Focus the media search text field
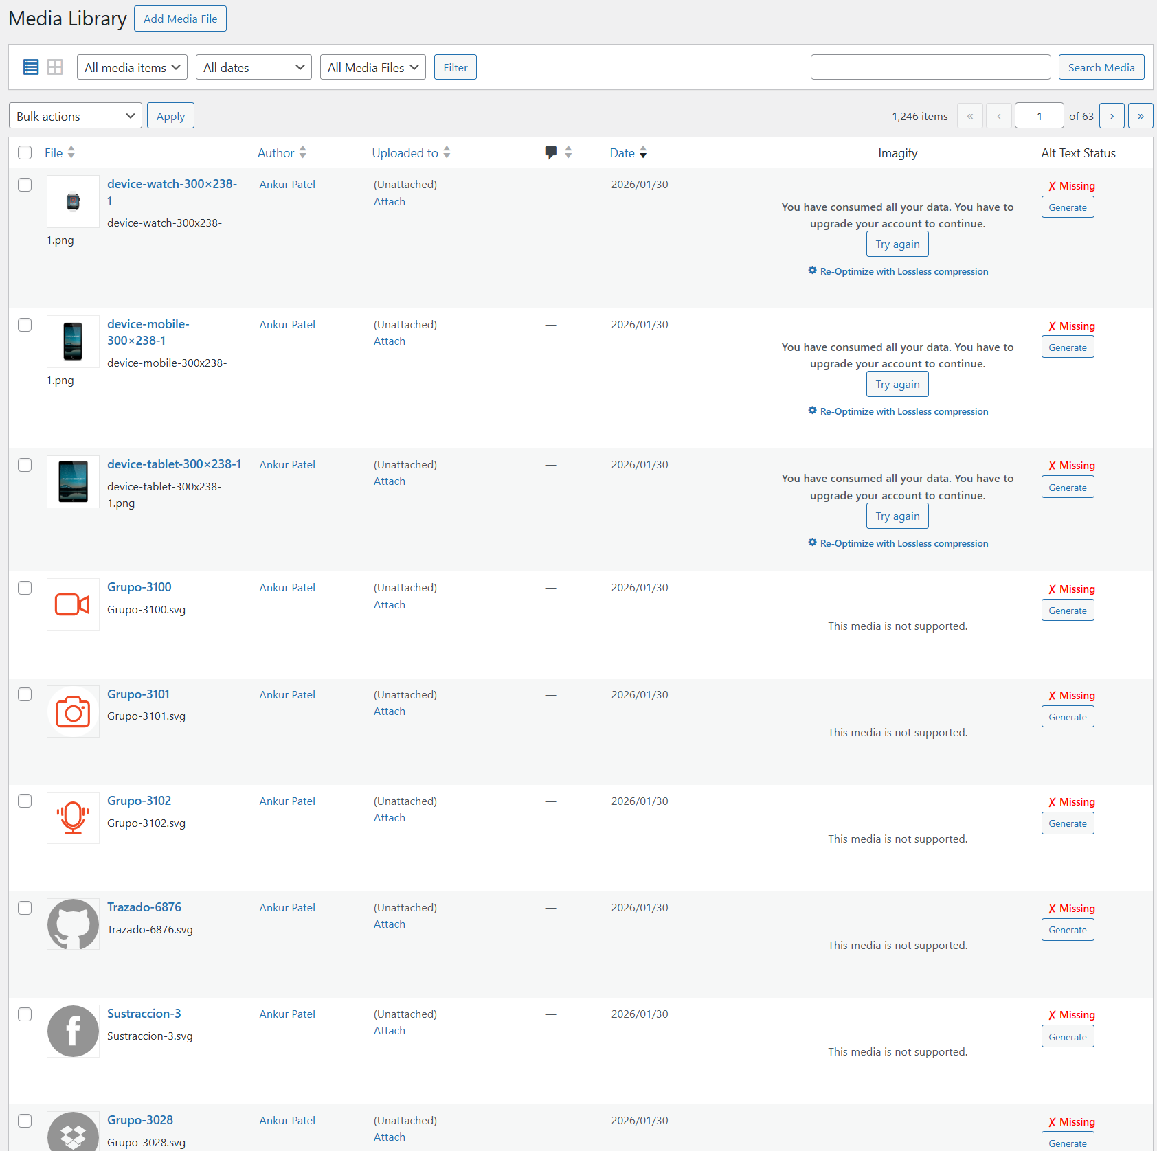This screenshot has width=1157, height=1151. [x=930, y=67]
